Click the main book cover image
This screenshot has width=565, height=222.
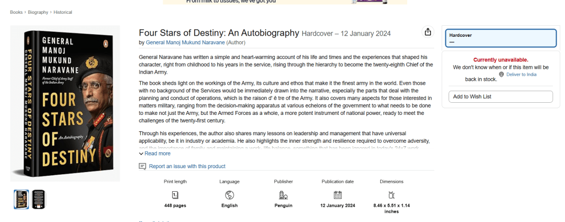(x=65, y=103)
